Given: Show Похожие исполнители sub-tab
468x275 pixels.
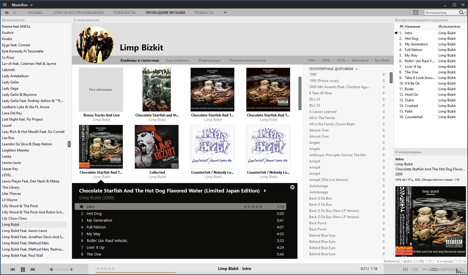Looking at the screenshot, I should point(247,60).
